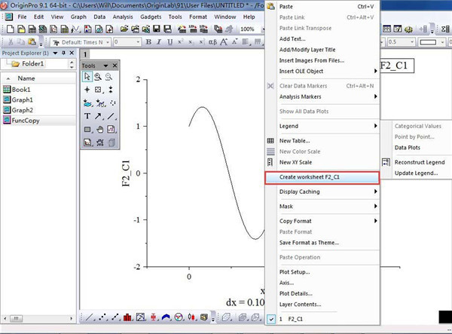
Task: Choose Update Legend... in submenu
Action: [416, 173]
